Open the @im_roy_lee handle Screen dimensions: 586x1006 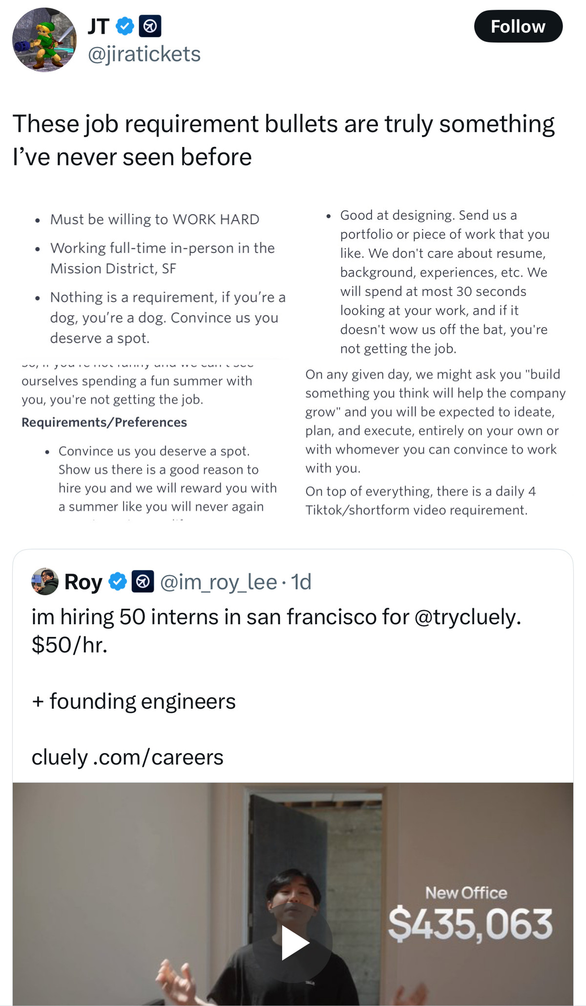pyautogui.click(x=218, y=581)
